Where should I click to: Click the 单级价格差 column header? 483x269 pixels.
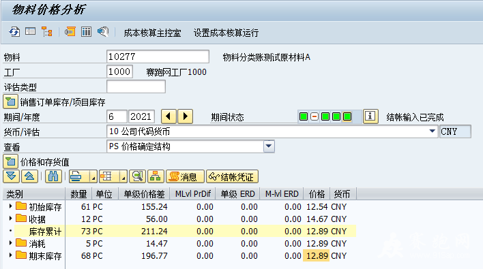tap(144, 194)
